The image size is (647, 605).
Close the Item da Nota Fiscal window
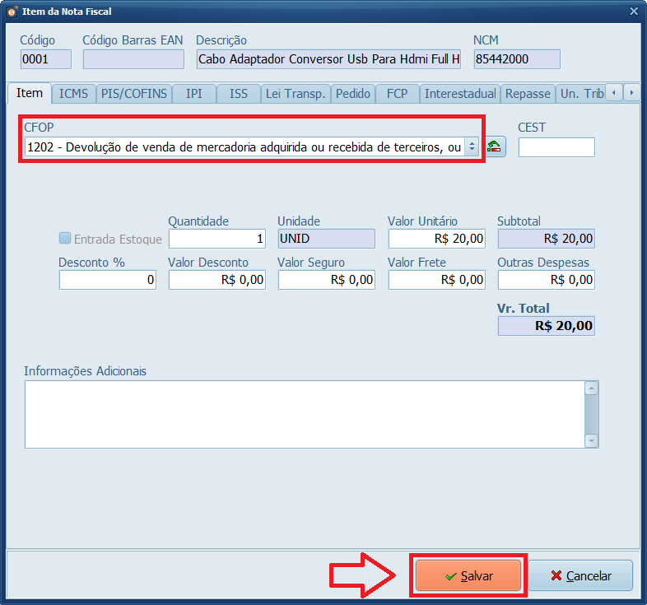pos(633,12)
